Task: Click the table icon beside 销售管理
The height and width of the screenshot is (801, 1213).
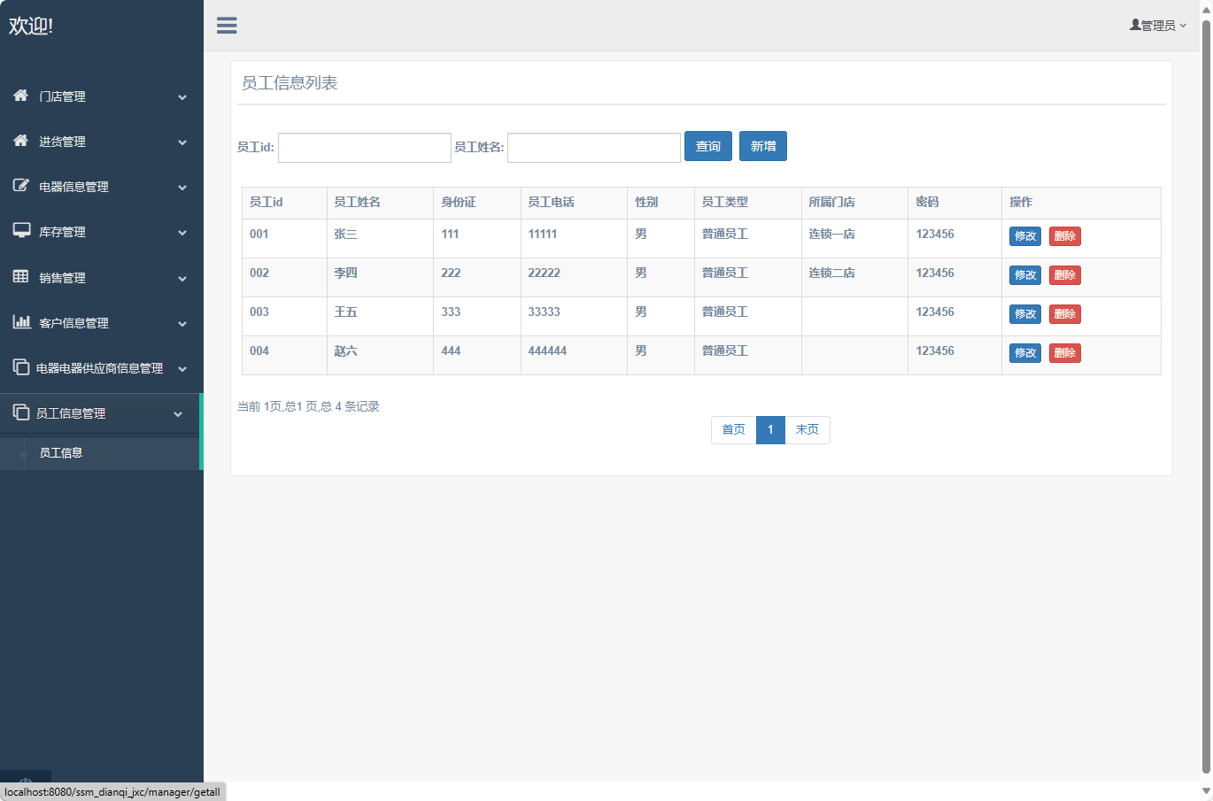Action: (x=21, y=276)
